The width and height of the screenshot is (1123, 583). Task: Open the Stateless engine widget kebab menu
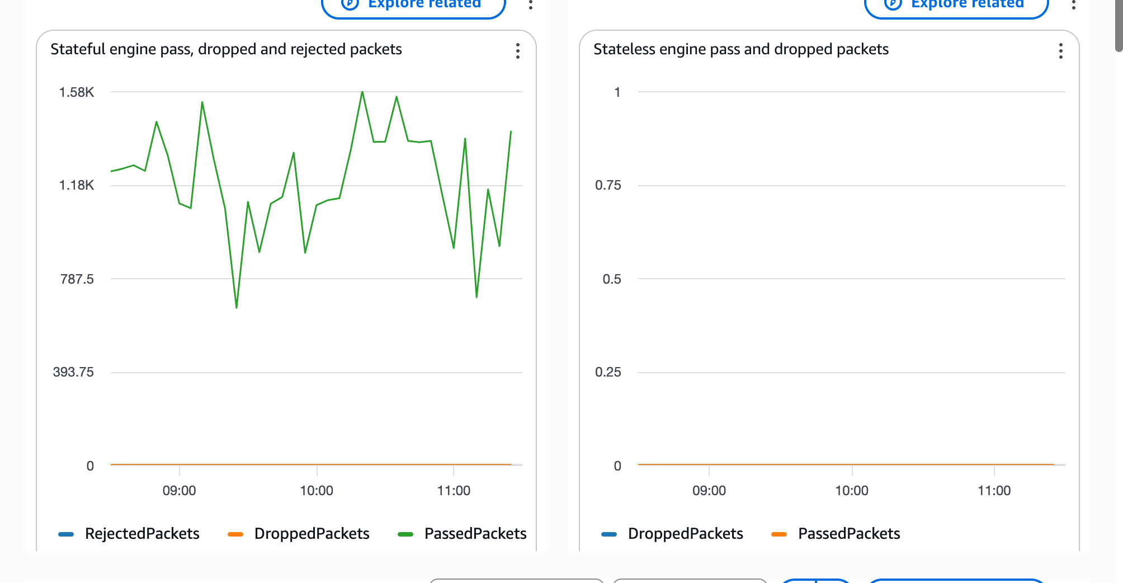pos(1060,51)
